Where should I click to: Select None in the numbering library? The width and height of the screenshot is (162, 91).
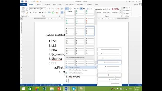pos(70,13)
